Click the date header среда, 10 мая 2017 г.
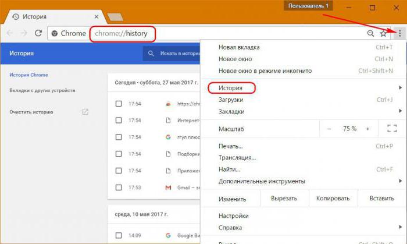 (141, 214)
